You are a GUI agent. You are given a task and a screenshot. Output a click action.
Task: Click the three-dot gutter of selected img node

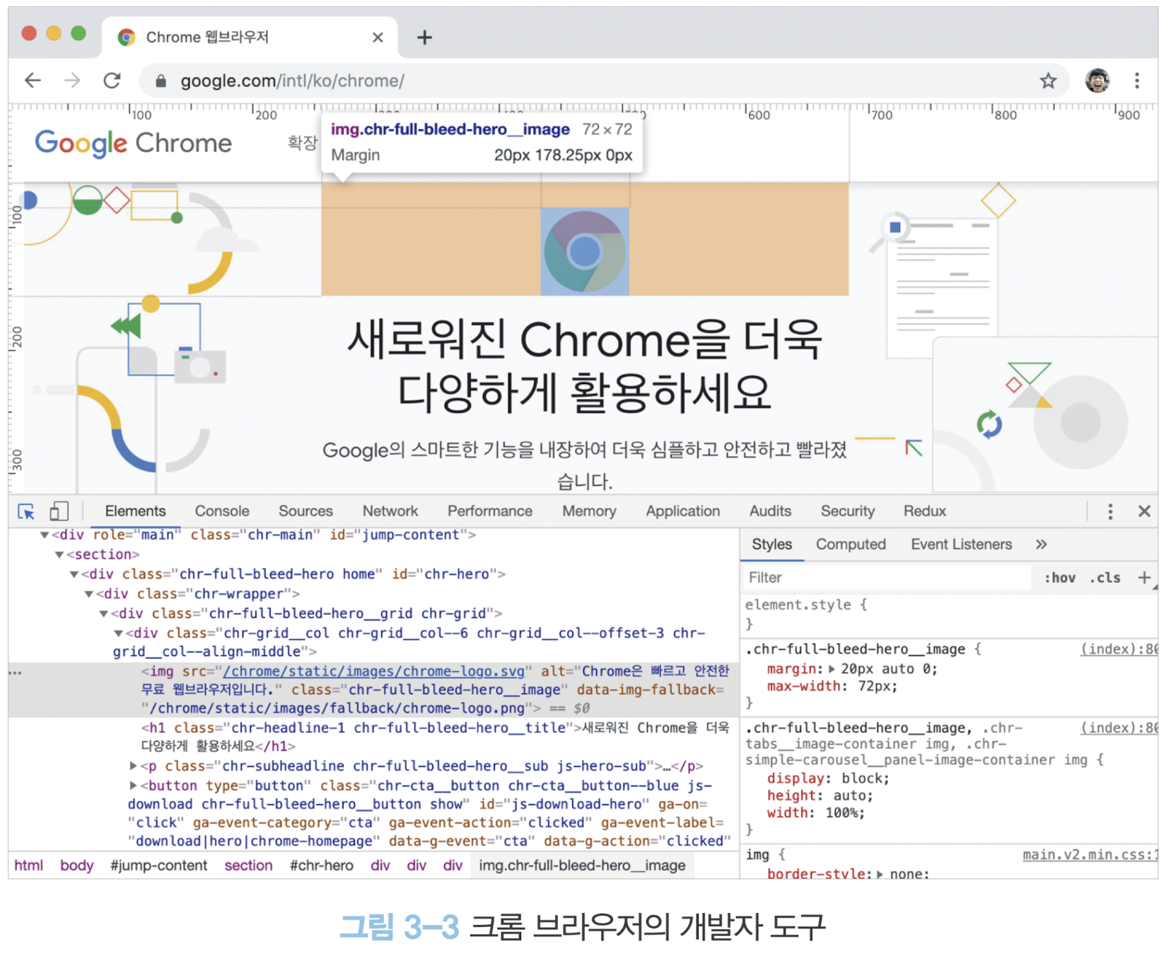tap(16, 673)
